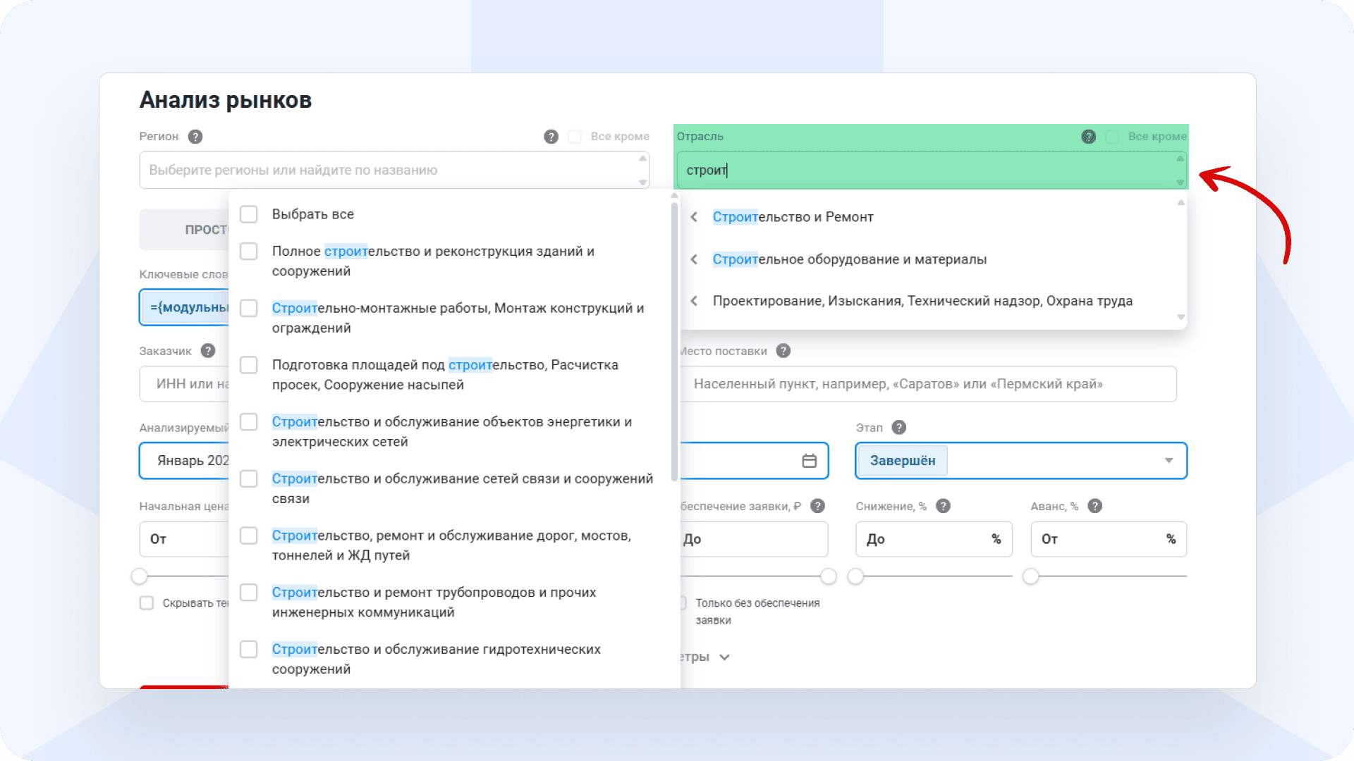
Task: Click the help icon next to «Заказчик»
Action: 207,350
